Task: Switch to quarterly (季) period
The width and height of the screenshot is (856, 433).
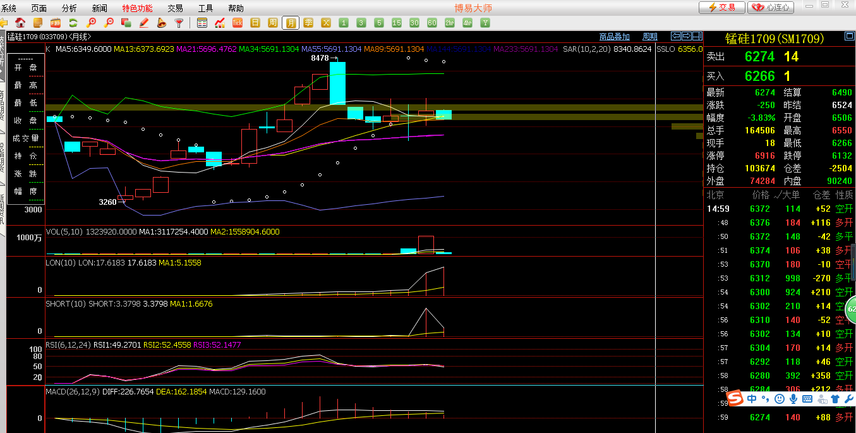Action: [308, 23]
